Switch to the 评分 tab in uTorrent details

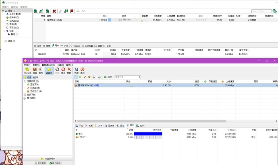[64, 45]
